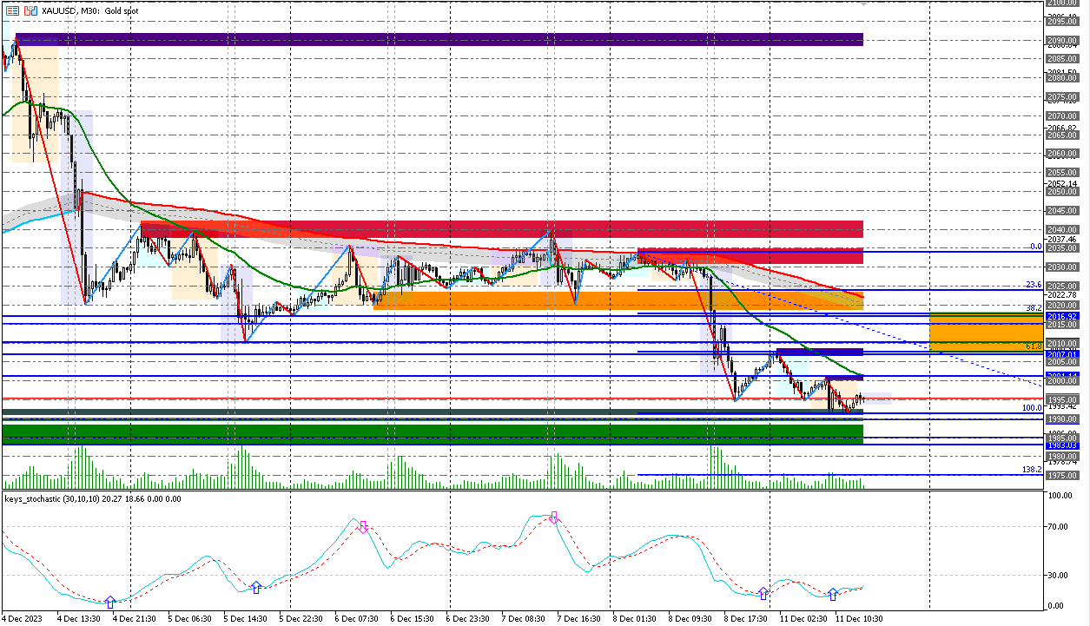1090x626 pixels.
Task: Click the 7 Dec 08:30 time label
Action: [523, 619]
